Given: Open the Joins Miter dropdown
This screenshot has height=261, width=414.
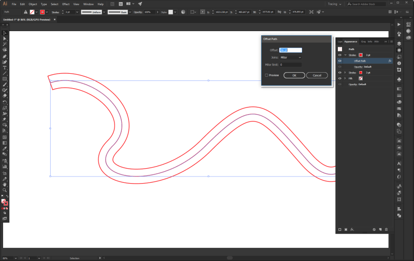Looking at the screenshot, I should tap(291, 58).
